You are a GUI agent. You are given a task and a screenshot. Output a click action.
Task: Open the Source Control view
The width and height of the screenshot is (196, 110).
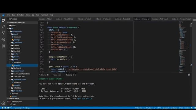pyautogui.click(x=3, y=33)
